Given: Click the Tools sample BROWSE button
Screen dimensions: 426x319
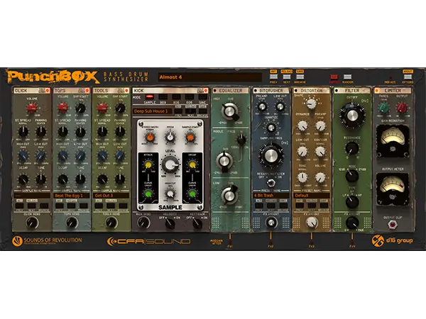Looking at the screenshot, I should coord(123,206).
